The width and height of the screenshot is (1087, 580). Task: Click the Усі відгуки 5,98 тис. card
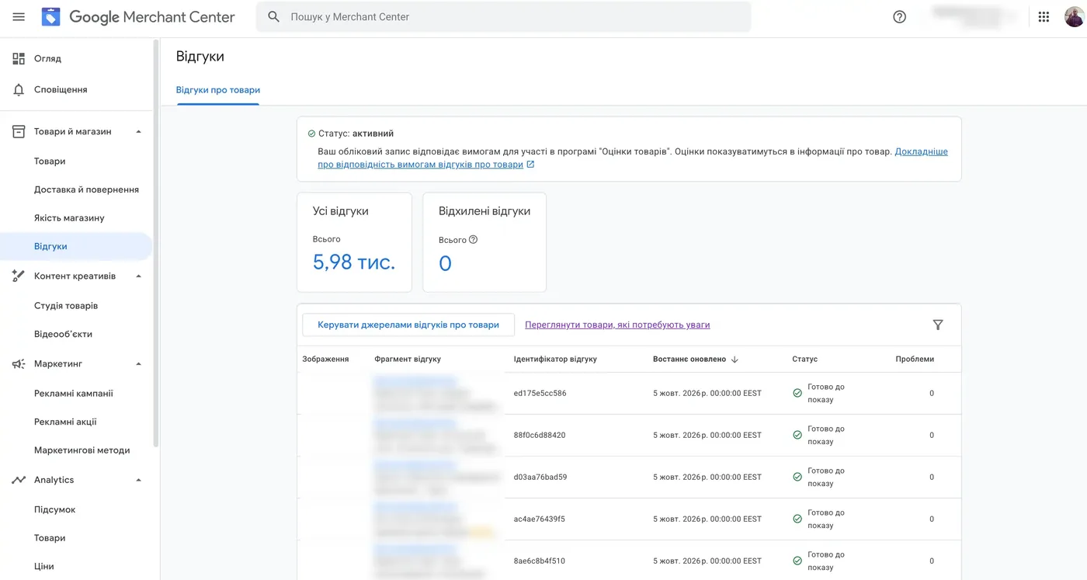tap(354, 242)
